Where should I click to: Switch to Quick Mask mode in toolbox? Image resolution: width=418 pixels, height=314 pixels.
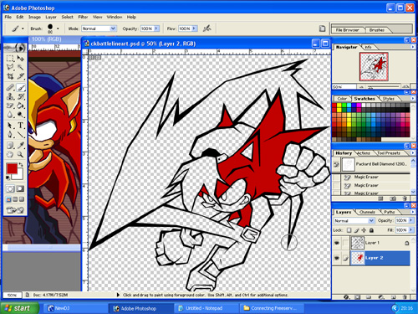(x=20, y=188)
